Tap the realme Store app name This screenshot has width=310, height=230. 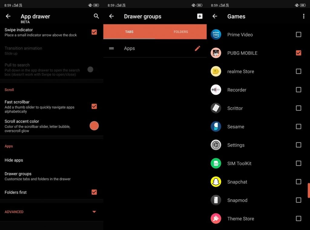[241, 72]
